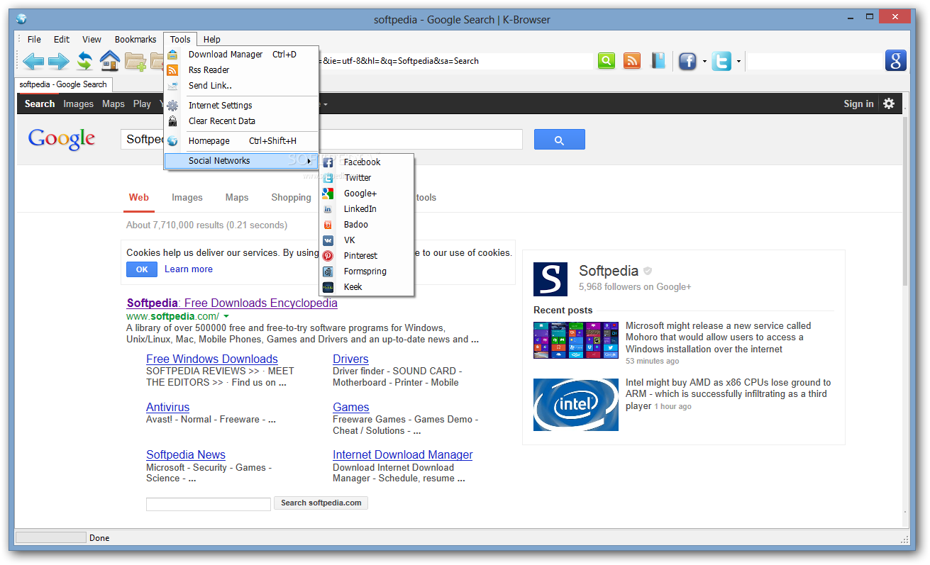Click the green magnifier button beside address bar
The image size is (930, 565).
(607, 61)
